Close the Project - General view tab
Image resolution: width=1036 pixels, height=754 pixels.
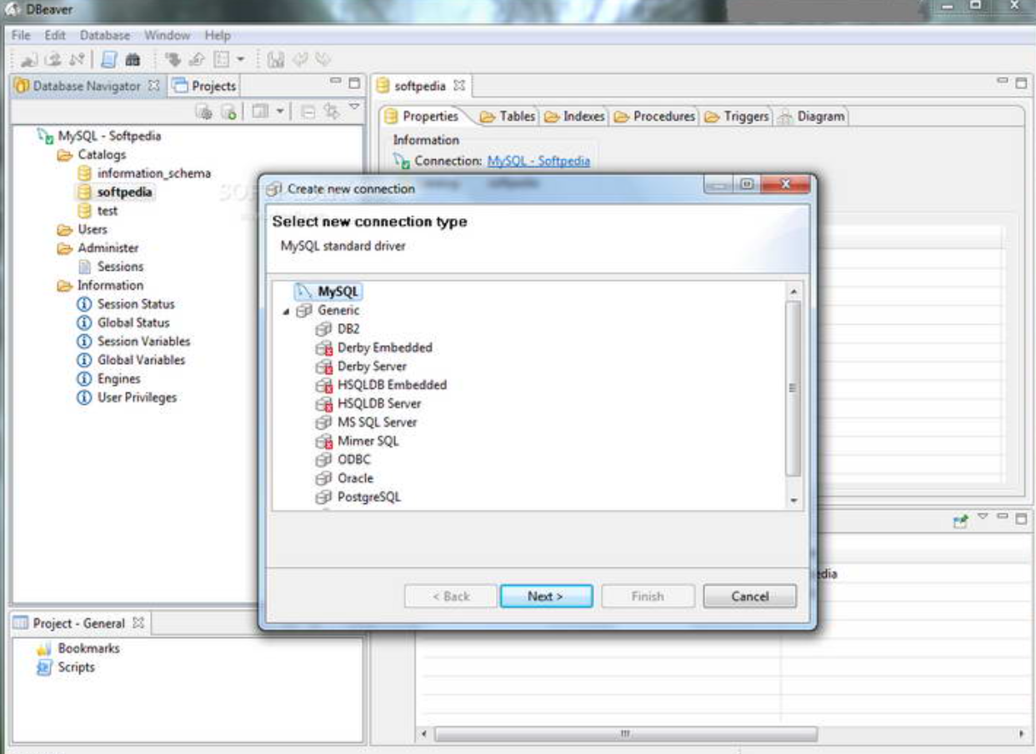click(138, 623)
